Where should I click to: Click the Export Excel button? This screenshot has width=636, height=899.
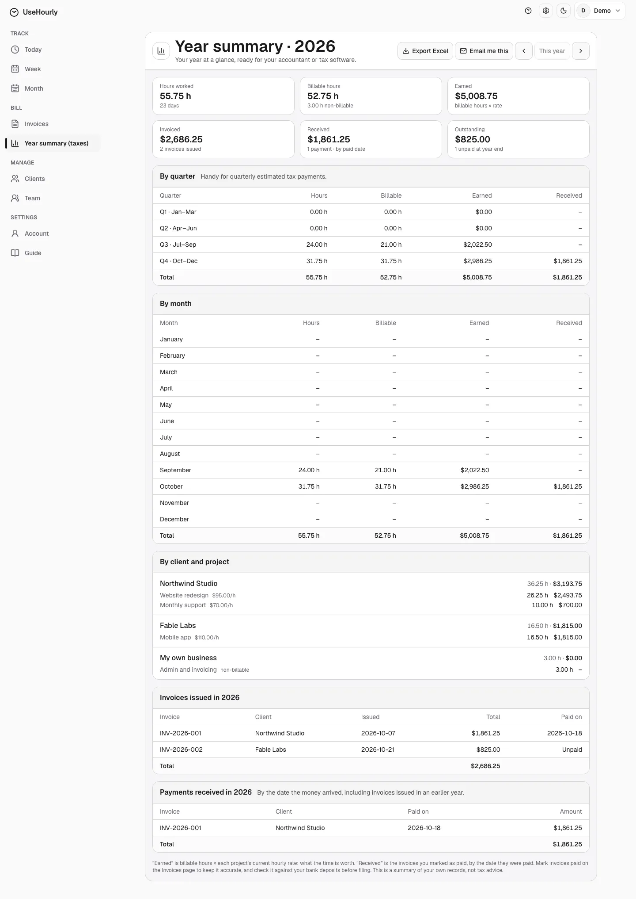(x=425, y=51)
